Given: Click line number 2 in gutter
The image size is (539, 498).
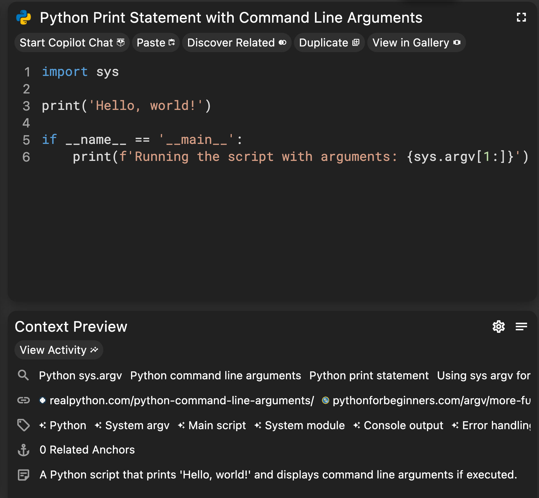Looking at the screenshot, I should 26,89.
